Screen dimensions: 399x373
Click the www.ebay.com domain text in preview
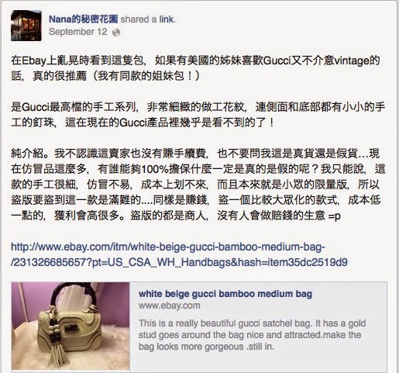tap(170, 306)
